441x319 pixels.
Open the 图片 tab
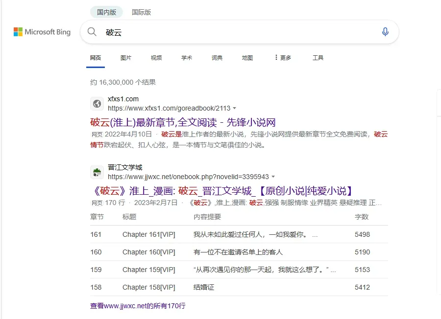pyautogui.click(x=126, y=58)
